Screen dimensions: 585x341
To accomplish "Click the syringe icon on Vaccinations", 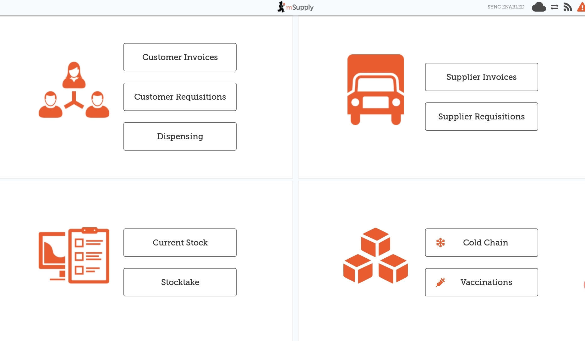I will tap(440, 282).
